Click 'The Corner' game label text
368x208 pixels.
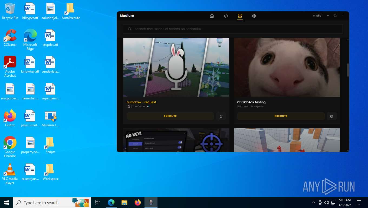tap(139, 106)
